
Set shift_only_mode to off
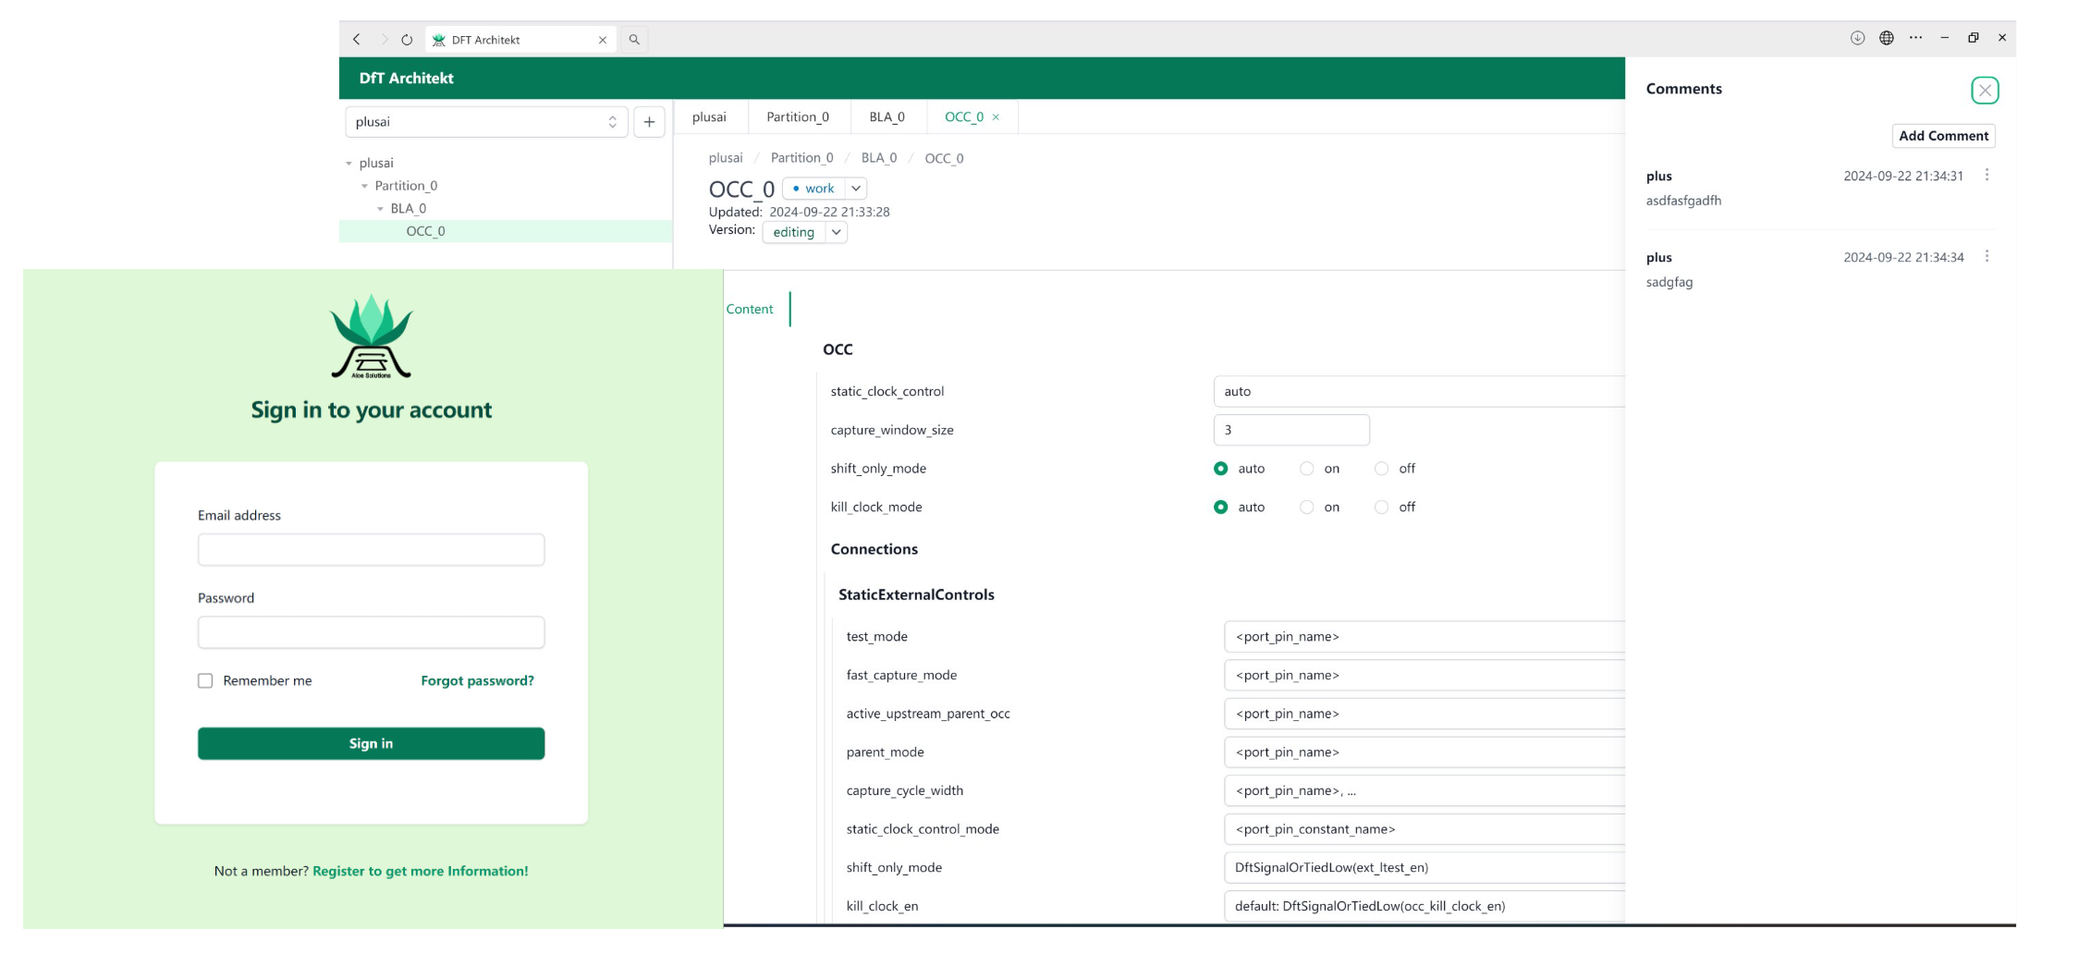(x=1381, y=469)
